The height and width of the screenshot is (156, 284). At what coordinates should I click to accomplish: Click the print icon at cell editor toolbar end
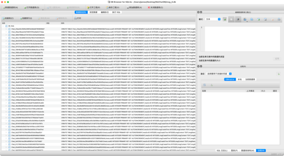(x=279, y=19)
